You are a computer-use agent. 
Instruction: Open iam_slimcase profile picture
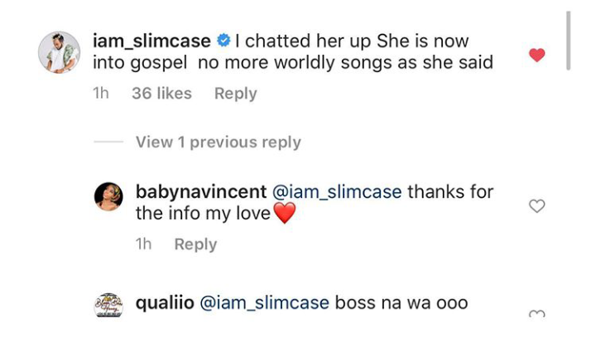(x=60, y=52)
